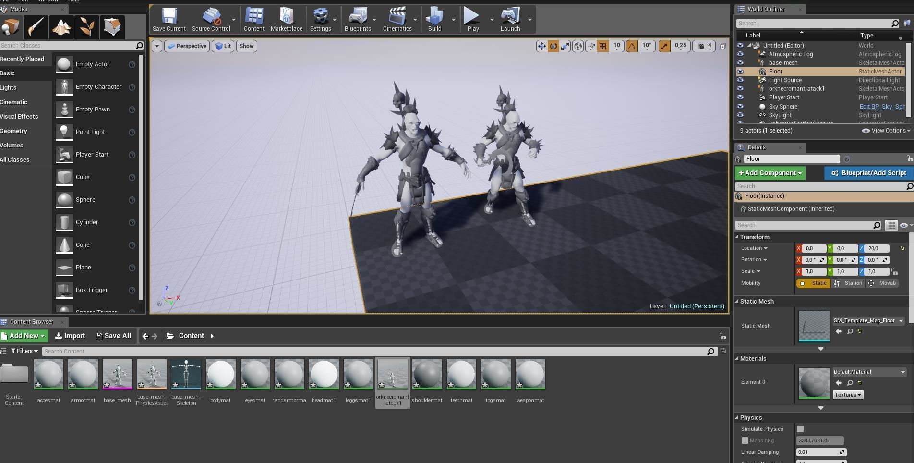Viewport: 914px width, 463px height.
Task: Click Save Current in the toolbar
Action: pyautogui.click(x=169, y=20)
